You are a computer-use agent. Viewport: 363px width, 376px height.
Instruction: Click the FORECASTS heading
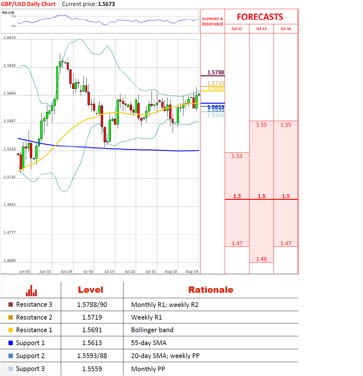click(260, 17)
